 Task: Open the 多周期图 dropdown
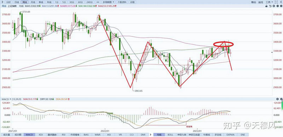pos(108,2)
